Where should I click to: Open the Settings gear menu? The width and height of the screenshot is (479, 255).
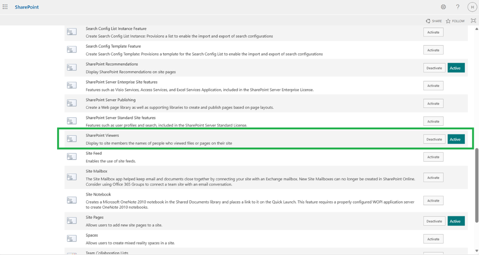pyautogui.click(x=443, y=7)
